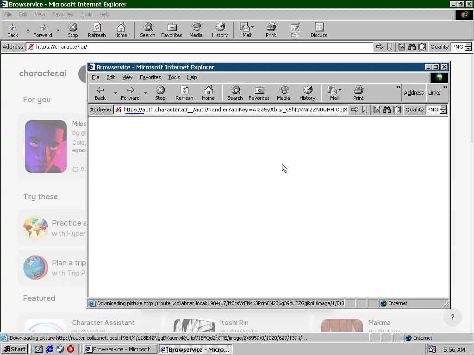Open Back dropdown arrow in background window
Screen dimensions: 474x355
(x=28, y=30)
